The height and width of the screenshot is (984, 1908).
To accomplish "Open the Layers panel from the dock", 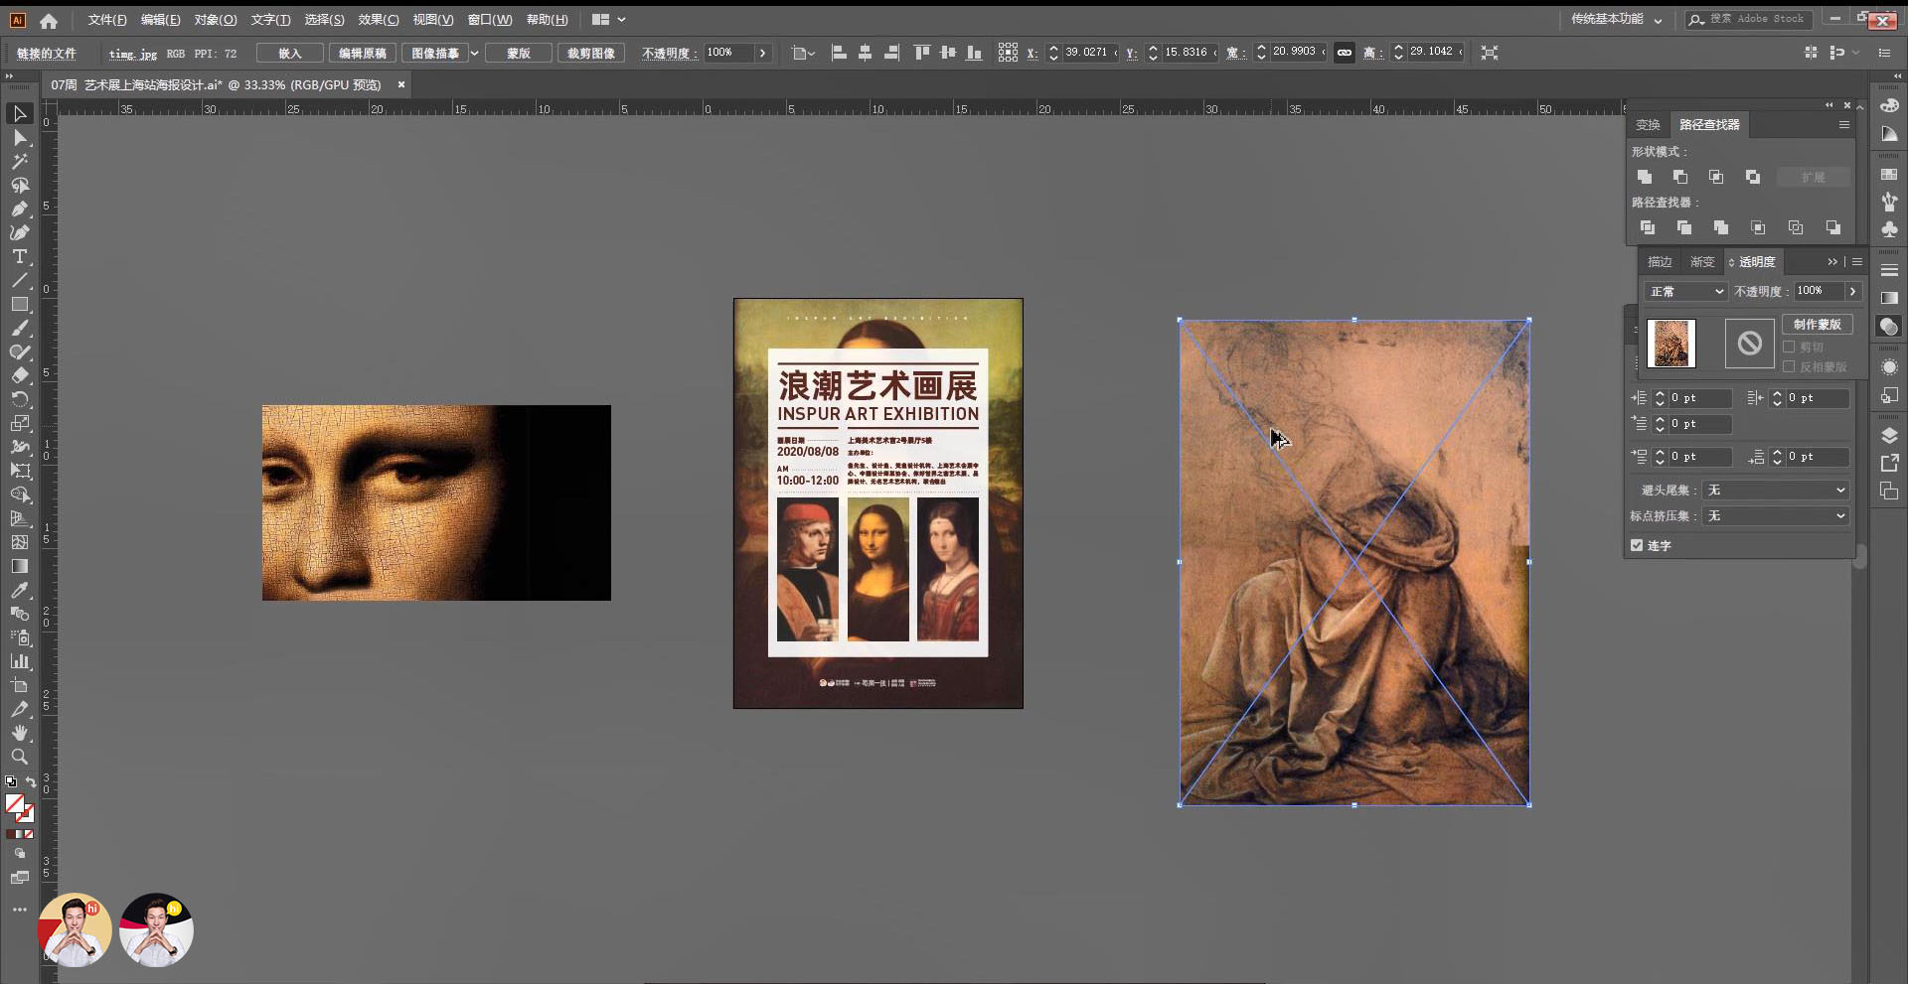I will 1889,436.
